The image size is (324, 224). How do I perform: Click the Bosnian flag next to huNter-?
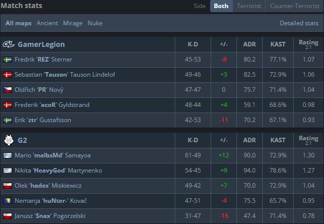click(8, 201)
